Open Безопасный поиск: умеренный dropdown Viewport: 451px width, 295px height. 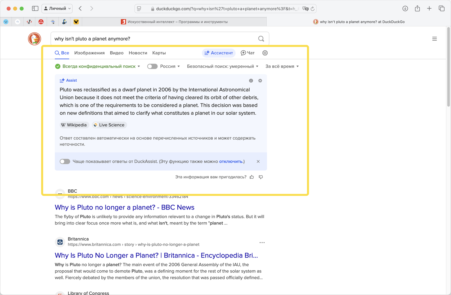pos(223,66)
